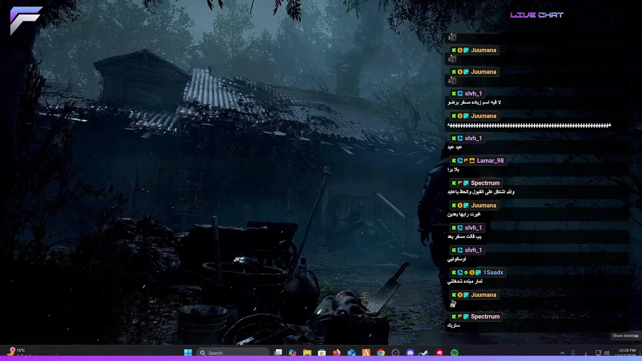This screenshot has height=361, width=642.
Task: Open Spotify from the taskbar
Action: 454,353
